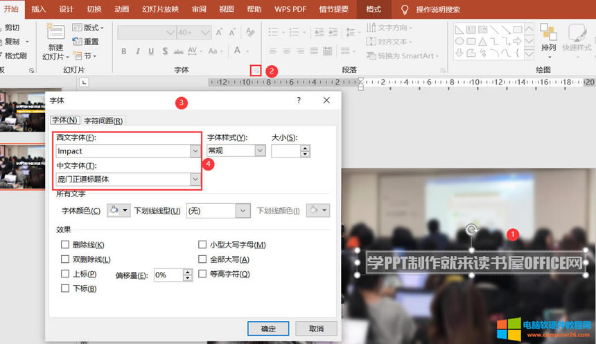
Task: Open the Font dialog launcher in 字体 group
Action: click(256, 71)
